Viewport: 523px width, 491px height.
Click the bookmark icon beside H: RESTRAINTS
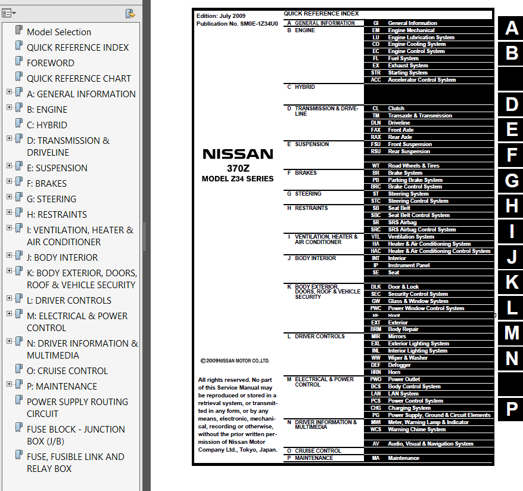pyautogui.click(x=19, y=213)
